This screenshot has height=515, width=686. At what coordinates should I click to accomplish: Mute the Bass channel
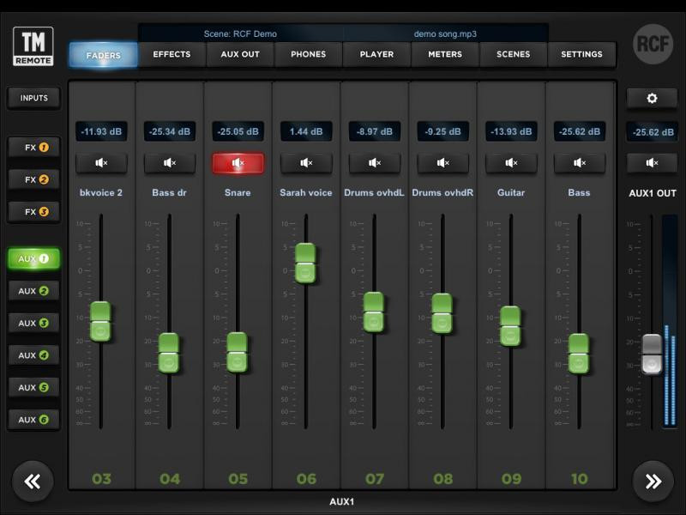[580, 162]
